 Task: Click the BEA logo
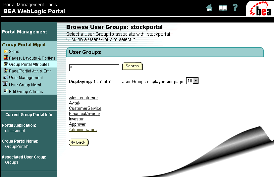[x=260, y=9]
